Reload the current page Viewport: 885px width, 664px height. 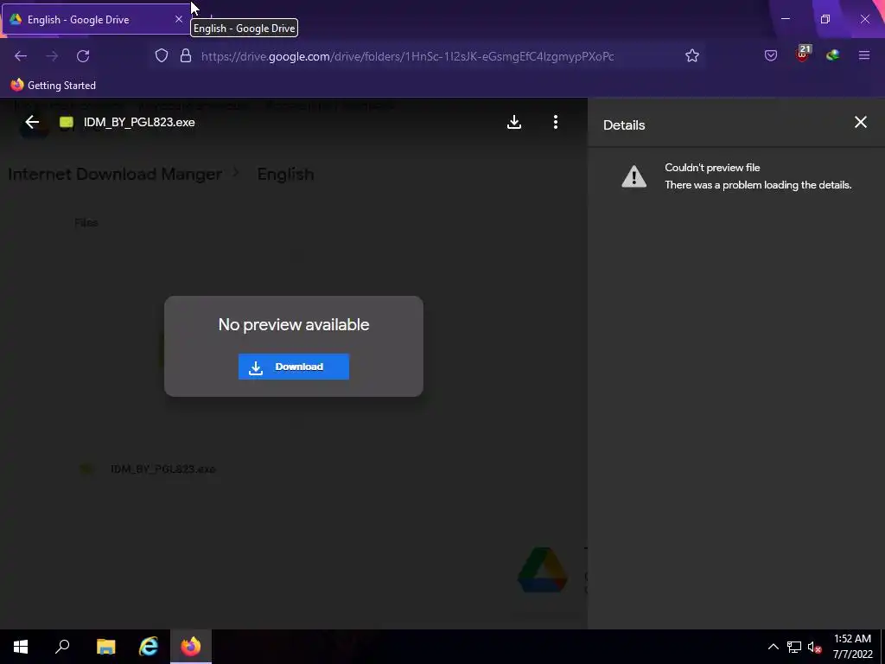[83, 56]
